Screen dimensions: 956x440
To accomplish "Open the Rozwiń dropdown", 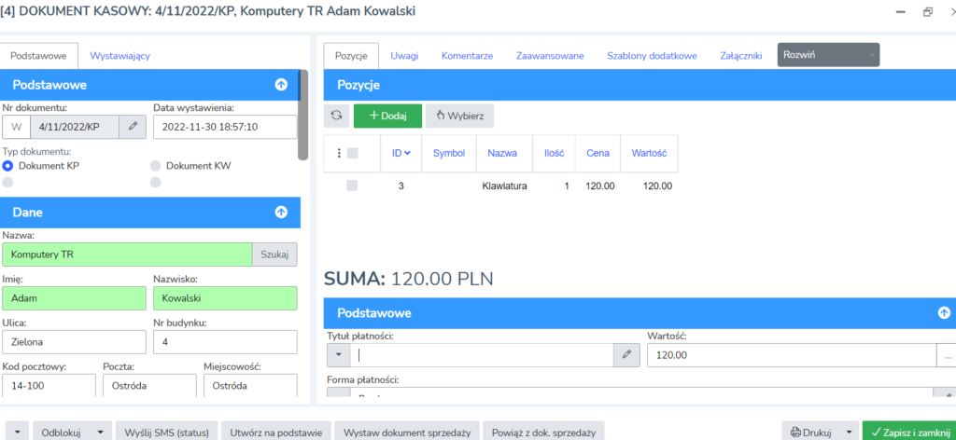I will coord(827,55).
